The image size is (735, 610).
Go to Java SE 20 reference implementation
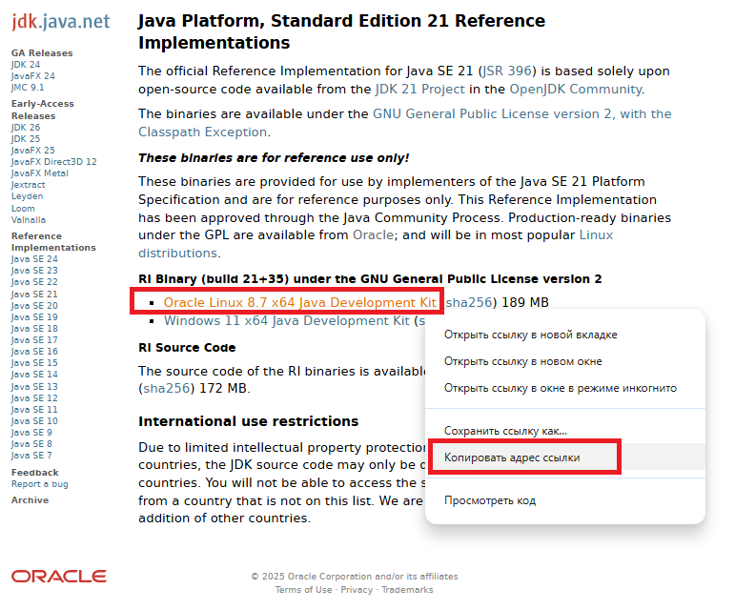pos(34,306)
